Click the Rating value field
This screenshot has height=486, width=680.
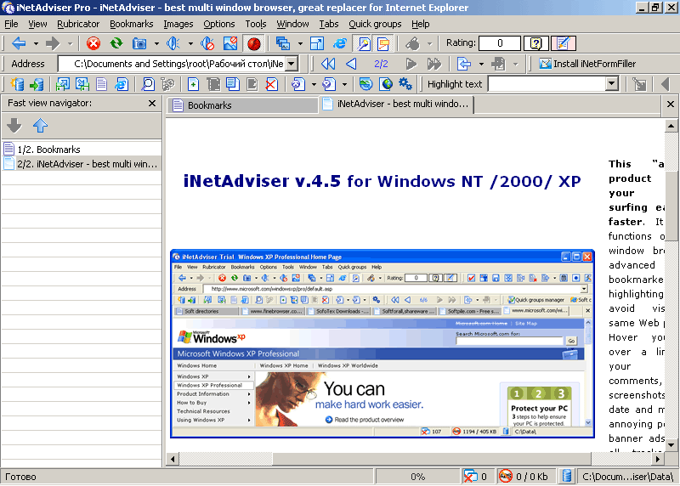point(500,43)
